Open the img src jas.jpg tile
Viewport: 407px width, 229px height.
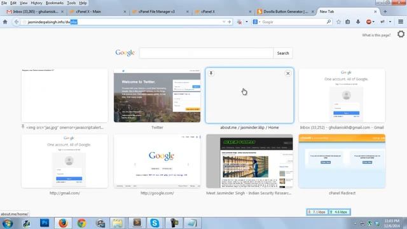click(65, 95)
